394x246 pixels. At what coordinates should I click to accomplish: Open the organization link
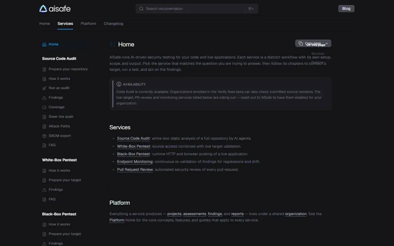click(296, 214)
